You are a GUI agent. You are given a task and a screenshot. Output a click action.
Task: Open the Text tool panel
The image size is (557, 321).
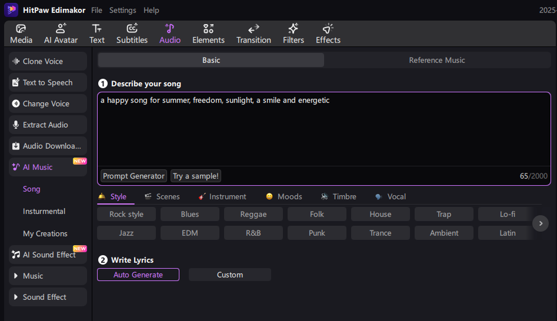point(96,34)
